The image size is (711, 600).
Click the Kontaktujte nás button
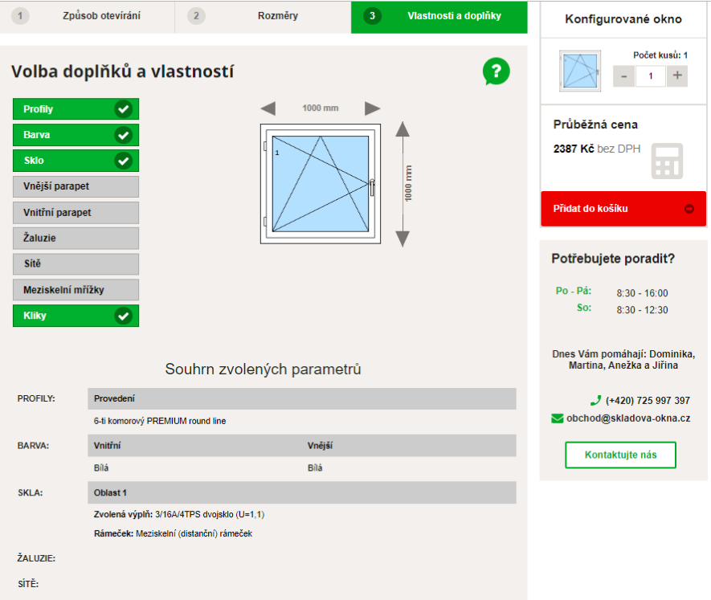(x=620, y=455)
